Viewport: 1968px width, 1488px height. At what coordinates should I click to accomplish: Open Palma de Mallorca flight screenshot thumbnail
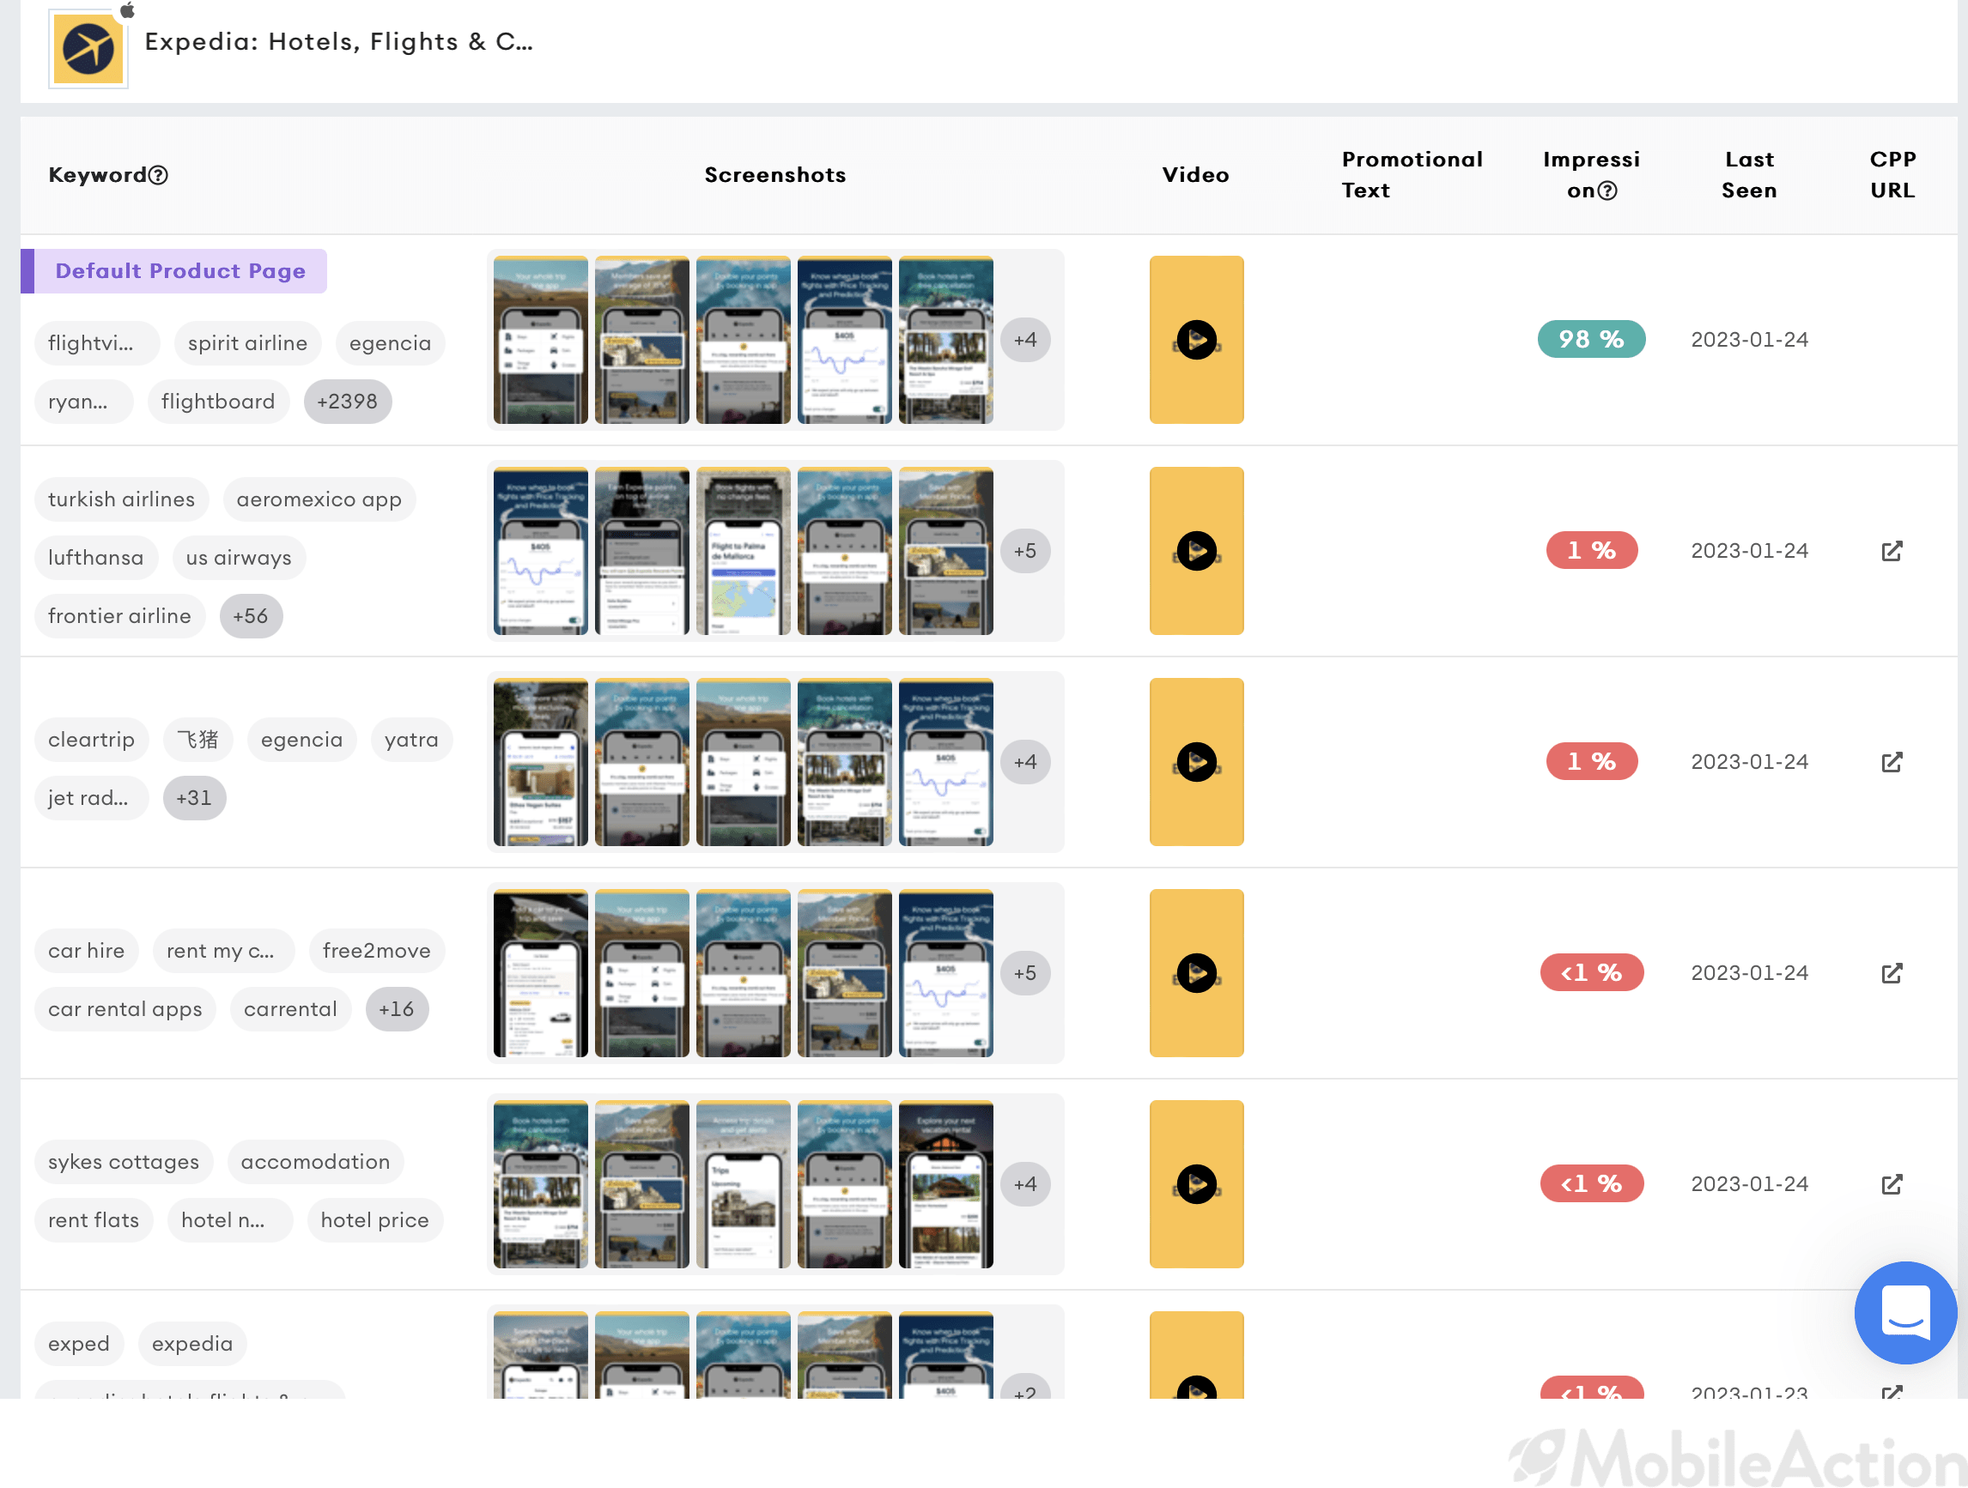click(x=743, y=551)
